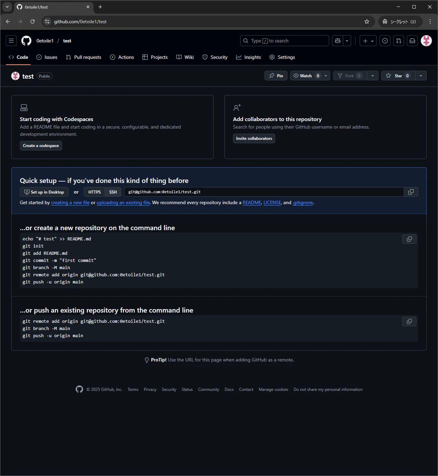The width and height of the screenshot is (438, 476).
Task: Focus the 'Type / to search' field
Action: pyautogui.click(x=285, y=41)
